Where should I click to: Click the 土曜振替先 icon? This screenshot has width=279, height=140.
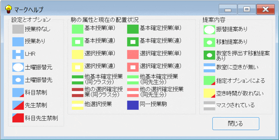(x=18, y=80)
